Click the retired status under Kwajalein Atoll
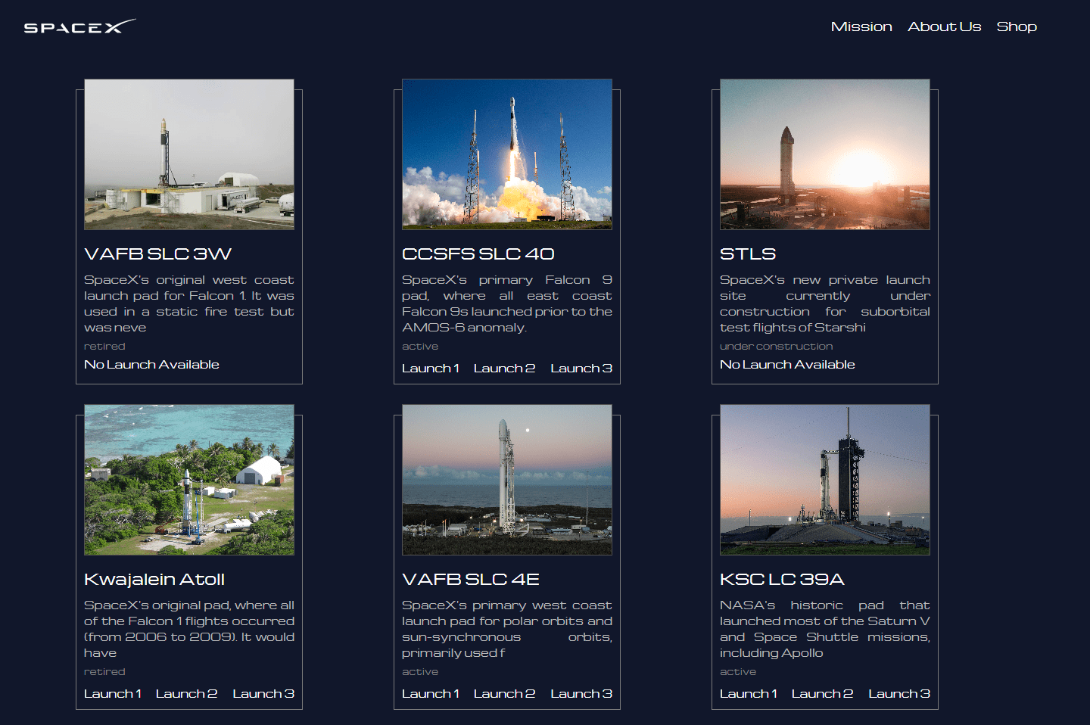1090x725 pixels. tap(104, 671)
